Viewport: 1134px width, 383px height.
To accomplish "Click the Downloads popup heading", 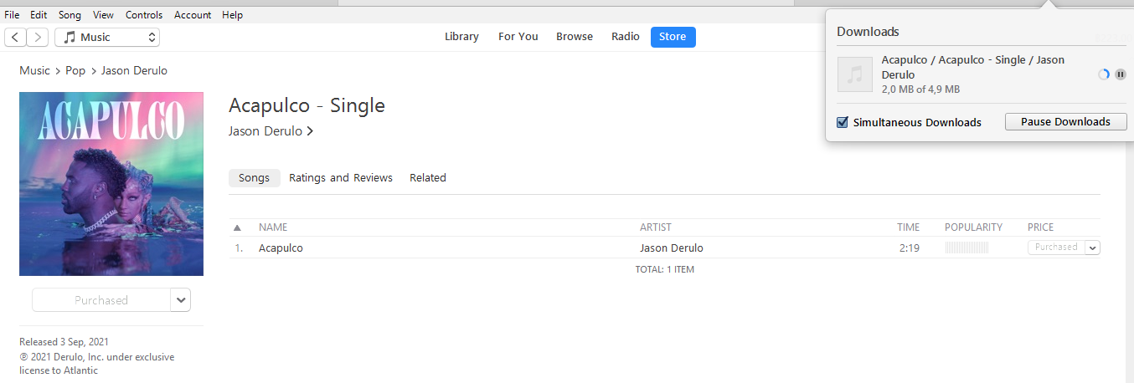I will (x=868, y=32).
